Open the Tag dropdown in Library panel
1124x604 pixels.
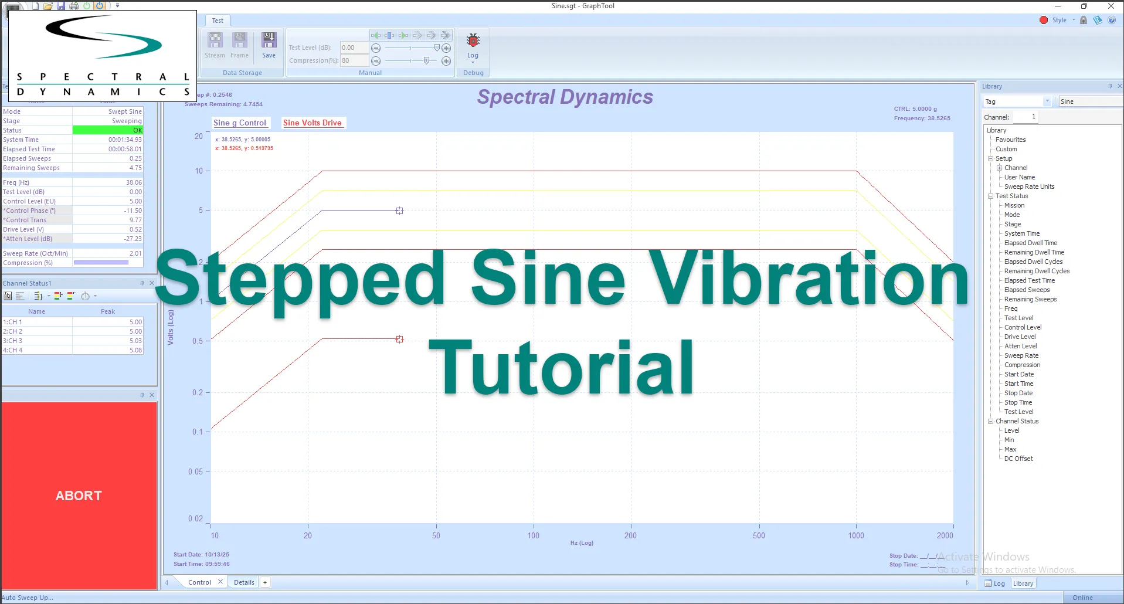pos(1048,101)
